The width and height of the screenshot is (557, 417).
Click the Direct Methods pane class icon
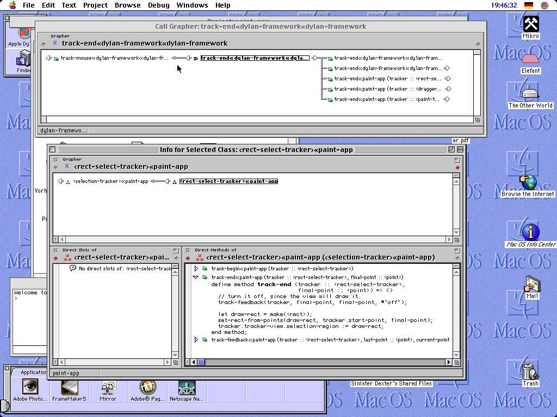click(x=200, y=257)
